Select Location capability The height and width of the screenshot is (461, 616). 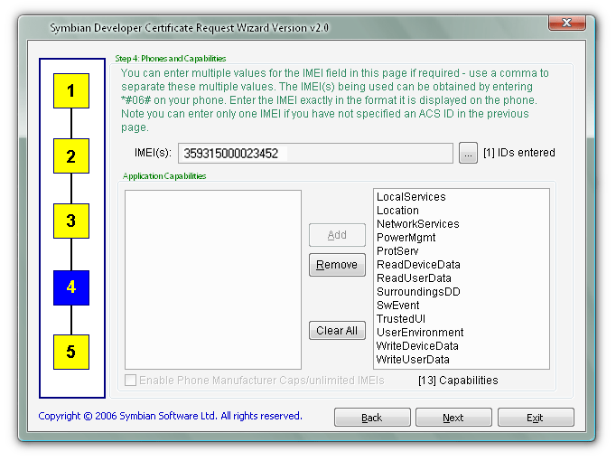click(x=397, y=211)
